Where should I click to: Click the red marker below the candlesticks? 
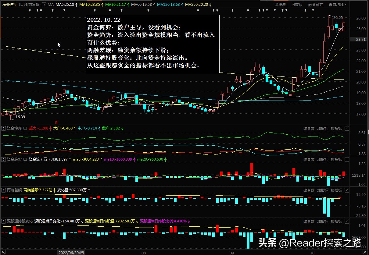click(56, 122)
